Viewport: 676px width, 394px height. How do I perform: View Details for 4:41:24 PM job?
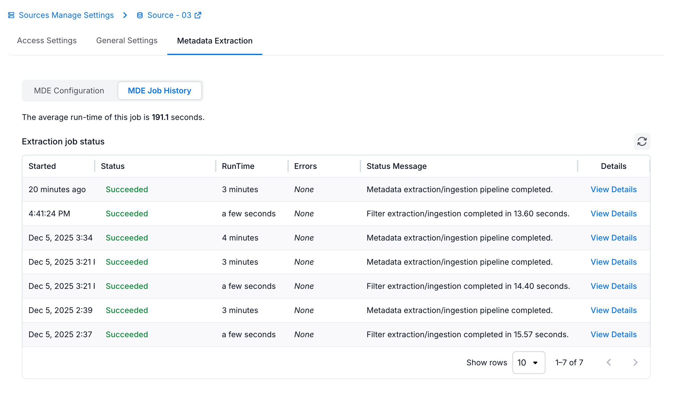tap(613, 214)
